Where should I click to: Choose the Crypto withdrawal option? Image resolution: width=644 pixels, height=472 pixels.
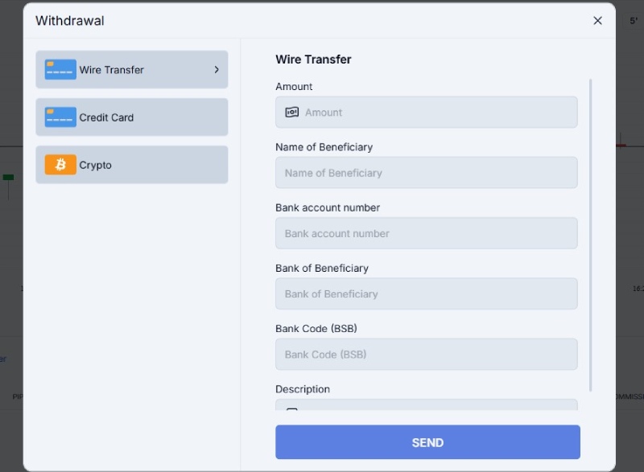click(132, 165)
